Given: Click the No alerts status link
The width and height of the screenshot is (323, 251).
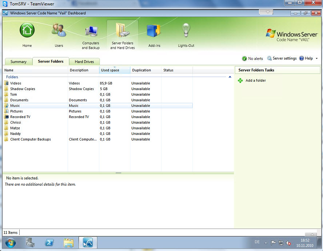Looking at the screenshot, I should 255,58.
